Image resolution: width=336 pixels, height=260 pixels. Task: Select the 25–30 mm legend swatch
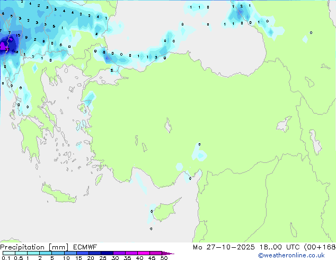tap(107, 253)
